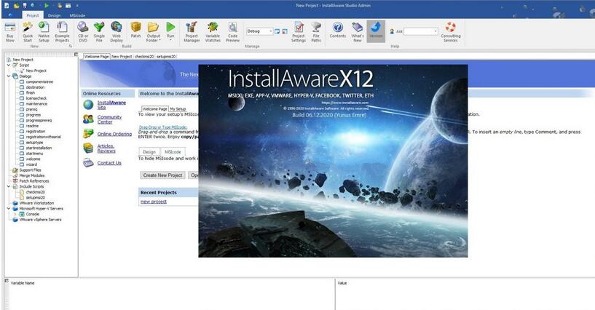The height and width of the screenshot is (310, 595).
Task: Select the checkmsi20 document tab
Action: 144,57
